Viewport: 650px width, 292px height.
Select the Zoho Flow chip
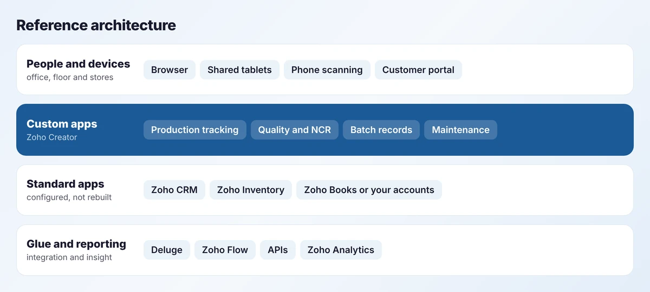coord(225,250)
